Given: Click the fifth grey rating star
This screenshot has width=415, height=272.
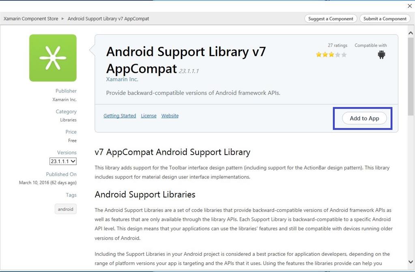Looking at the screenshot, I should pyautogui.click(x=344, y=55).
